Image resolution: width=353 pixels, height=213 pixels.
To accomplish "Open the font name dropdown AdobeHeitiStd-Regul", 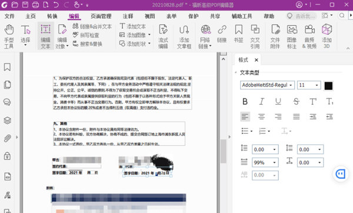I will point(267,85).
